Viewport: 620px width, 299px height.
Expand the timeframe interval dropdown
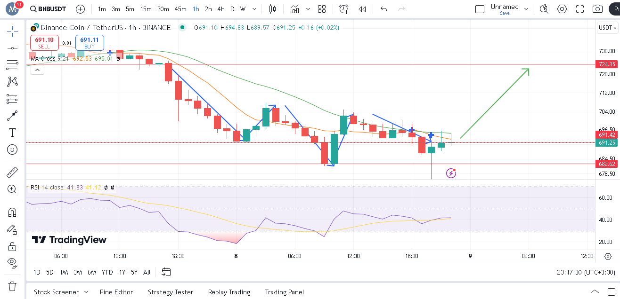(x=255, y=9)
